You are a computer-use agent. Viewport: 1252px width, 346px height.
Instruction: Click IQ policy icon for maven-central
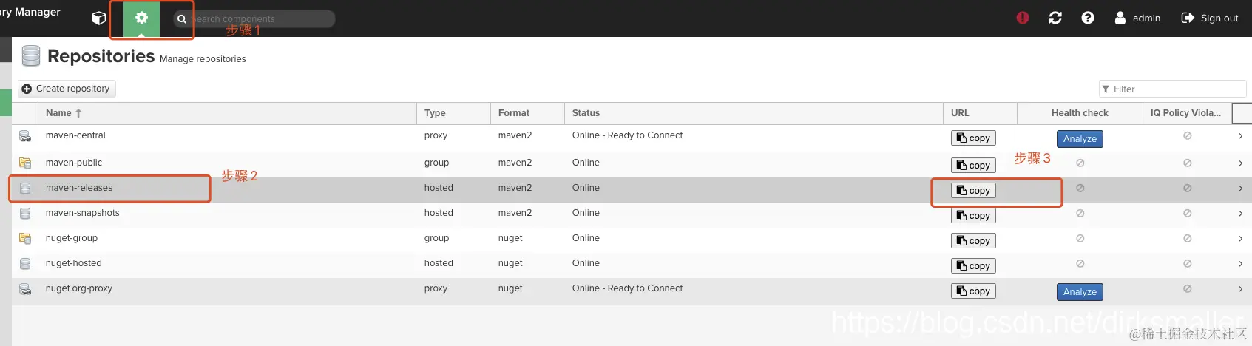[x=1188, y=135]
